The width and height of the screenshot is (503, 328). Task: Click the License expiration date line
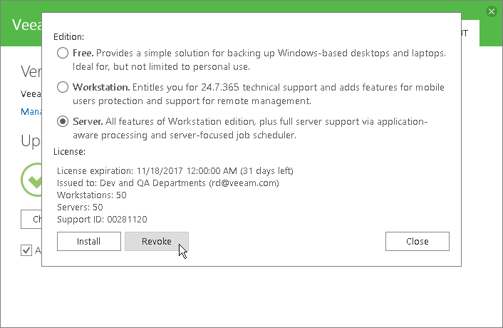[175, 170]
